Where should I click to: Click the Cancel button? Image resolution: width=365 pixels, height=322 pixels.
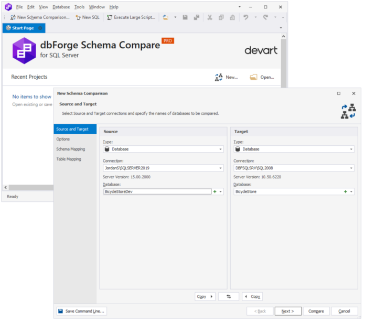pyautogui.click(x=344, y=311)
